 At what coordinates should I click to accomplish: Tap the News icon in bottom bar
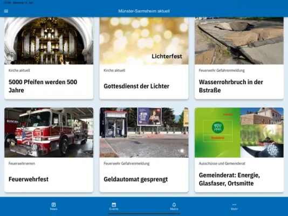(53, 205)
